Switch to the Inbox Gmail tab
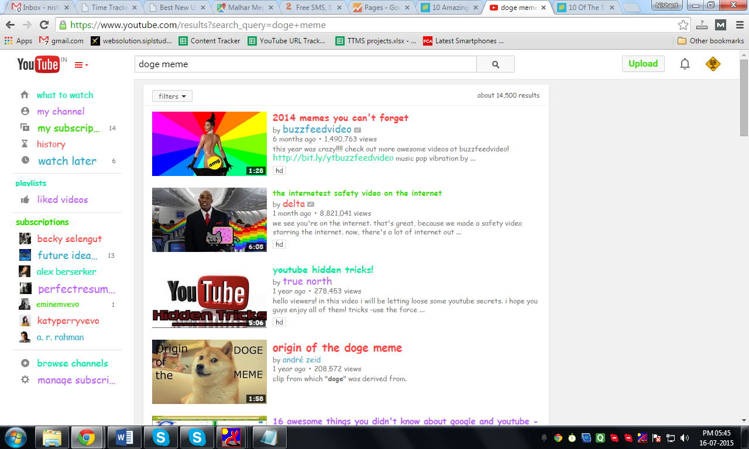This screenshot has height=449, width=749. pyautogui.click(x=41, y=8)
